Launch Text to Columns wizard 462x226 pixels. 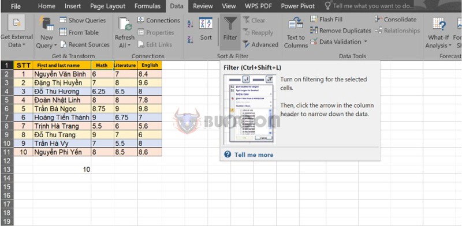[x=296, y=32]
